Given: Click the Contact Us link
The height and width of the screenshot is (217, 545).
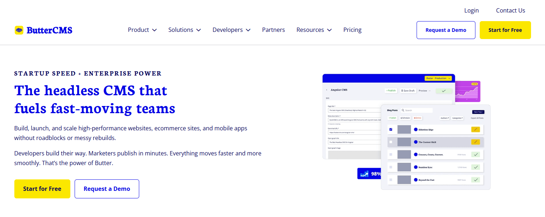Looking at the screenshot, I should pyautogui.click(x=510, y=10).
